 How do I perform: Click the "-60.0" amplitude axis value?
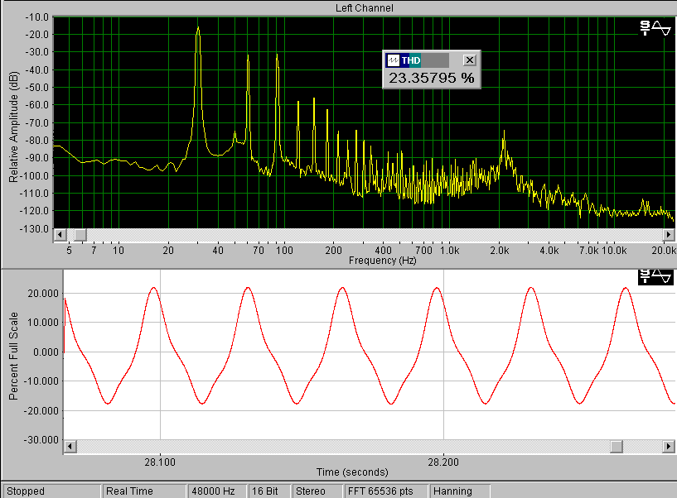37,105
